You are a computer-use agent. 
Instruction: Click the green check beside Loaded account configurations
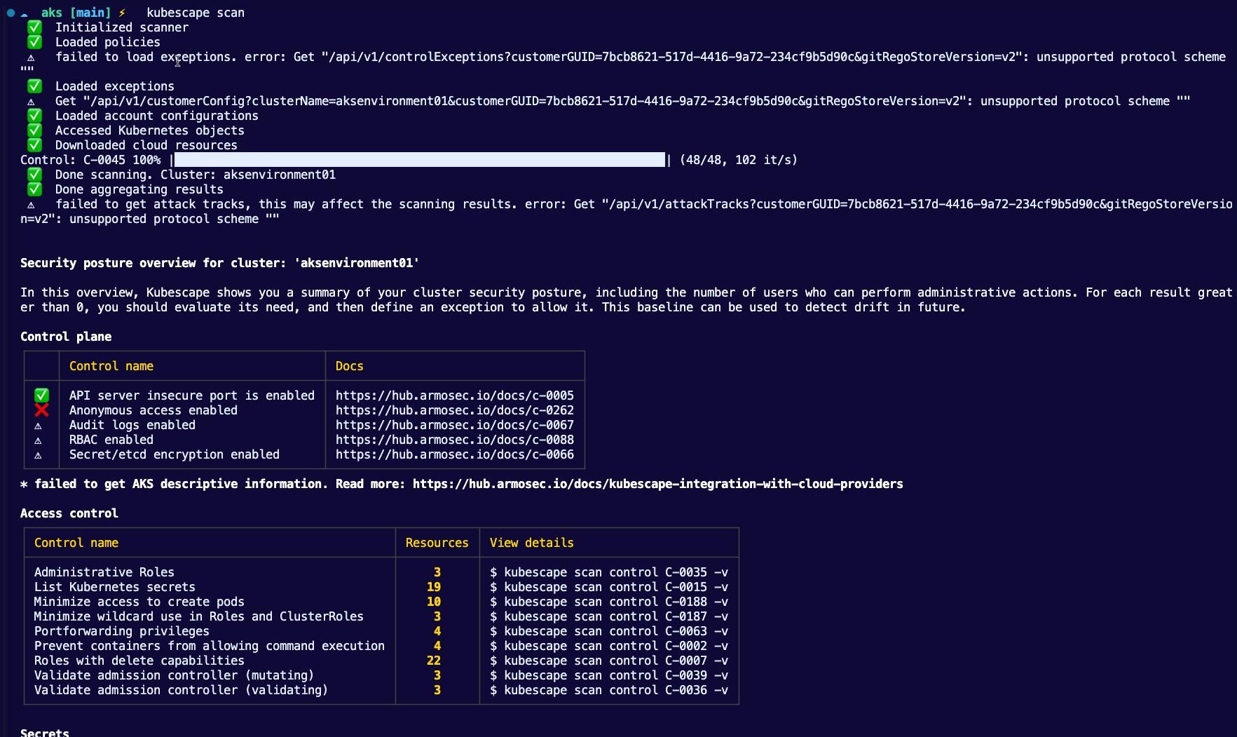[x=34, y=116]
